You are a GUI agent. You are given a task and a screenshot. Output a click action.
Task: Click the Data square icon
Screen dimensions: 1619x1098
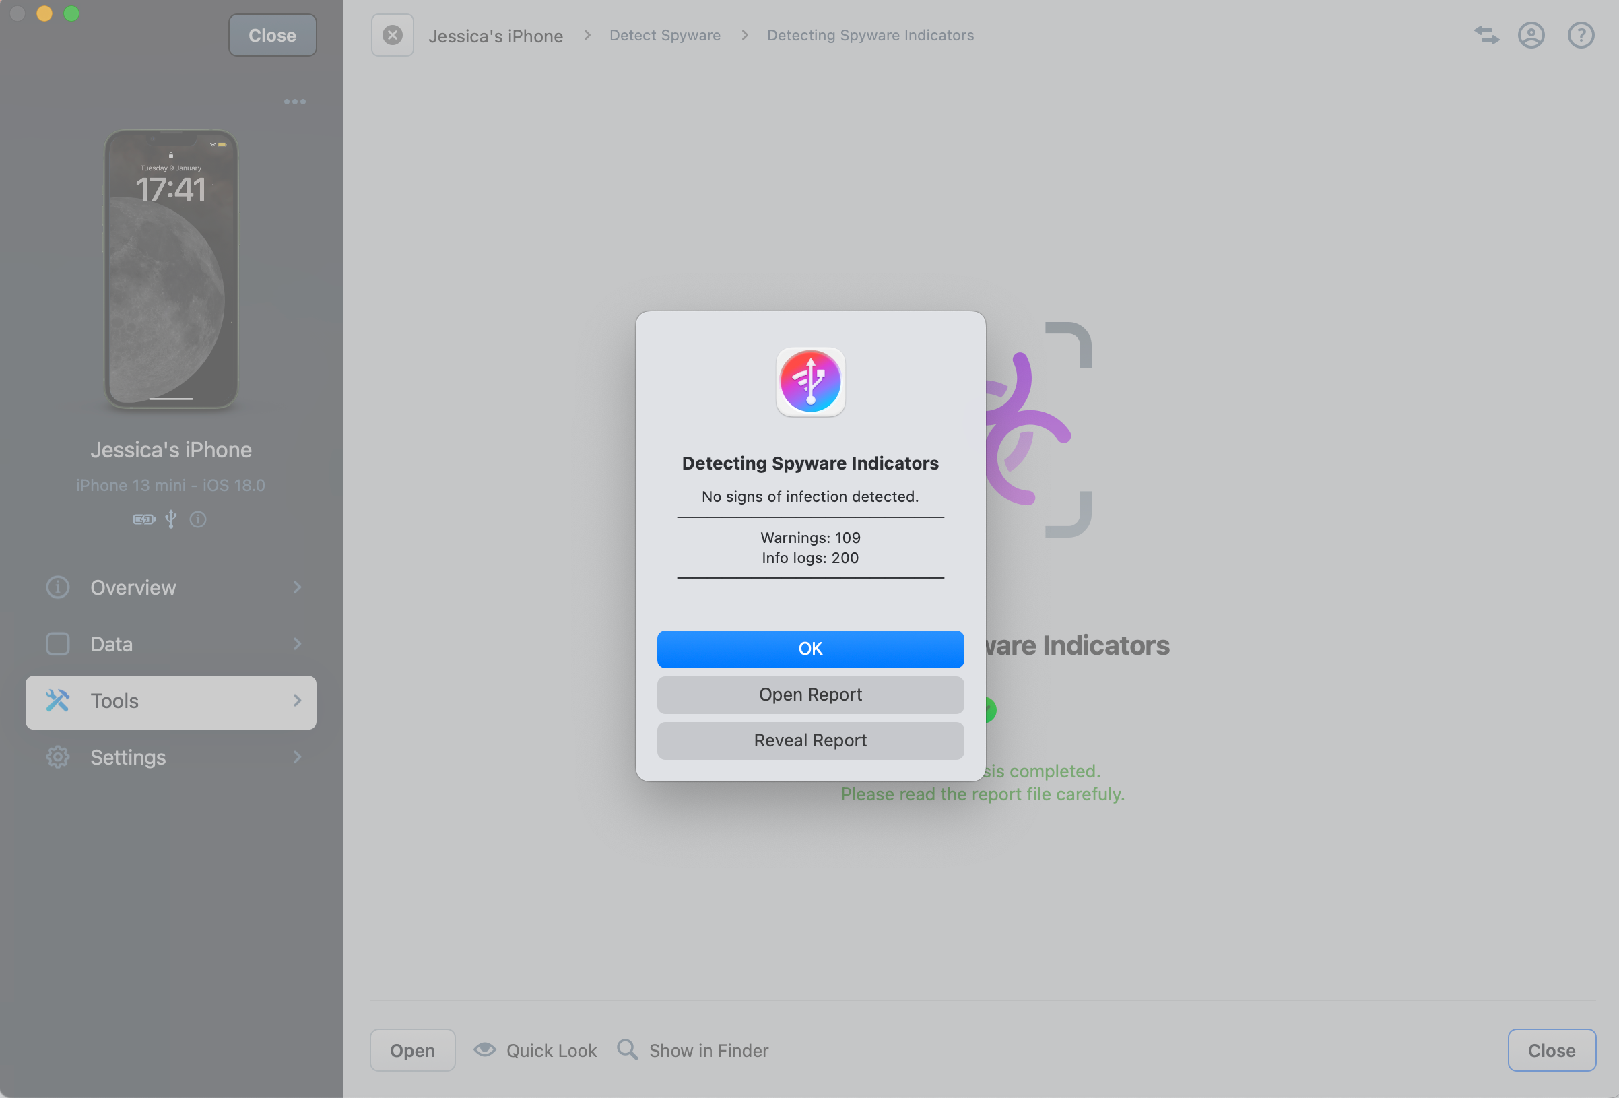[58, 644]
